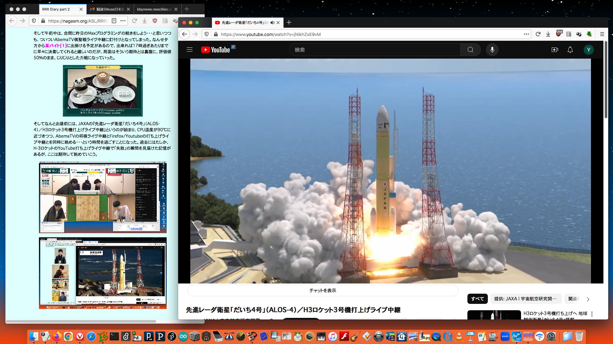Open the YouTube create video icon

[555, 50]
